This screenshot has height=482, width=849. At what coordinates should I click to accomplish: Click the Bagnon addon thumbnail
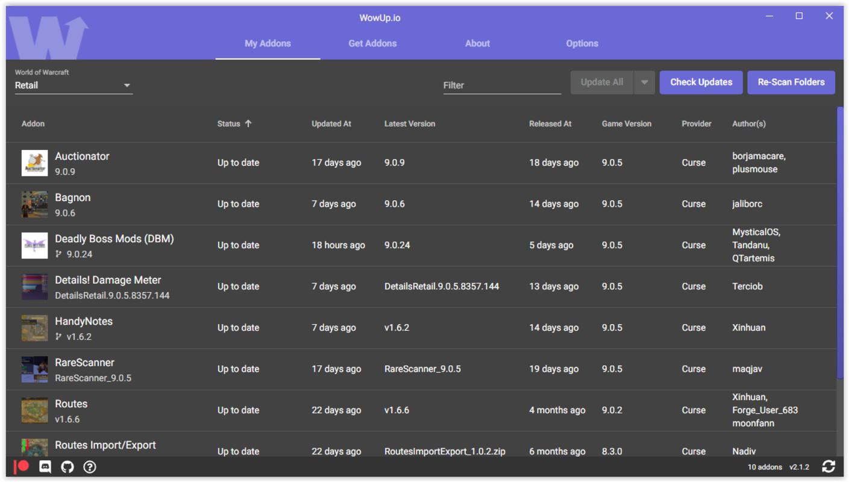tap(34, 204)
